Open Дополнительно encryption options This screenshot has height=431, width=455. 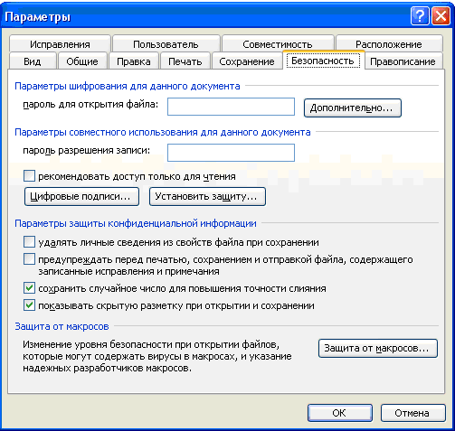(x=353, y=108)
